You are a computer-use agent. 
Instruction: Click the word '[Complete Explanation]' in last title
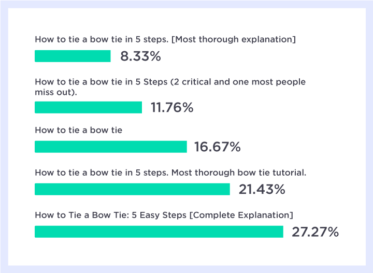pos(241,215)
